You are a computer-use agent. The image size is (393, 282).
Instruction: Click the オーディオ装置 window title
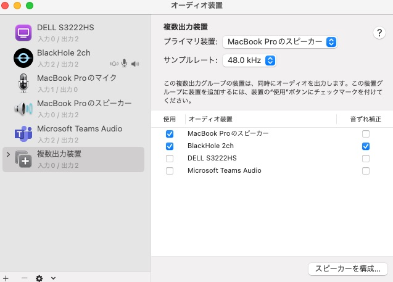coord(197,6)
